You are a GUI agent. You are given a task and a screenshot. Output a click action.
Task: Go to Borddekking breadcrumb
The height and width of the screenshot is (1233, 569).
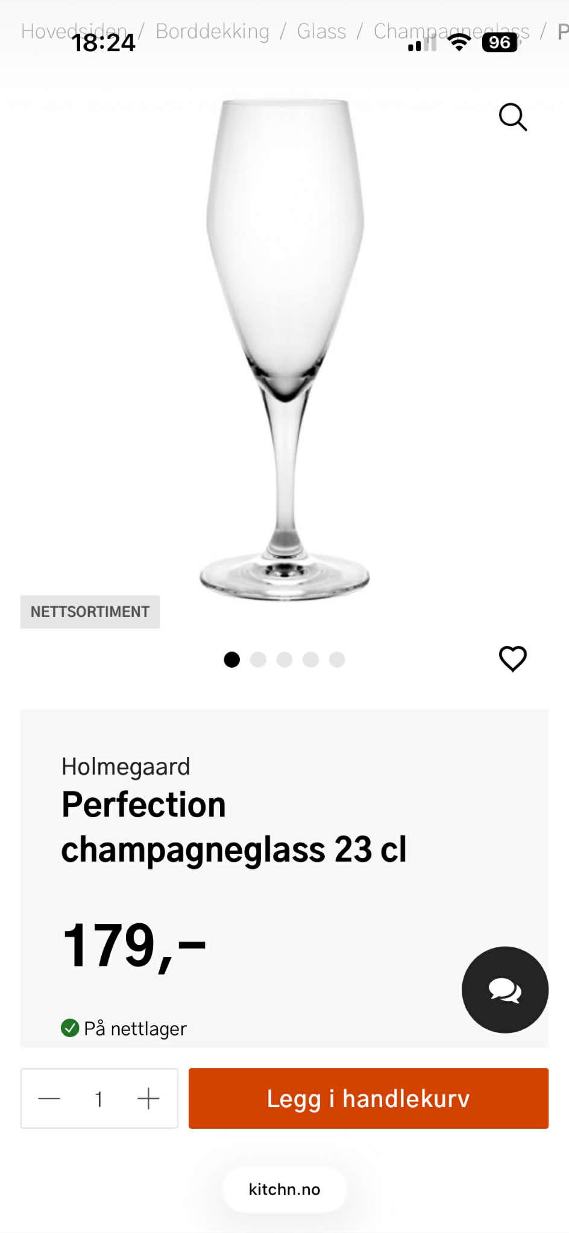point(212,31)
